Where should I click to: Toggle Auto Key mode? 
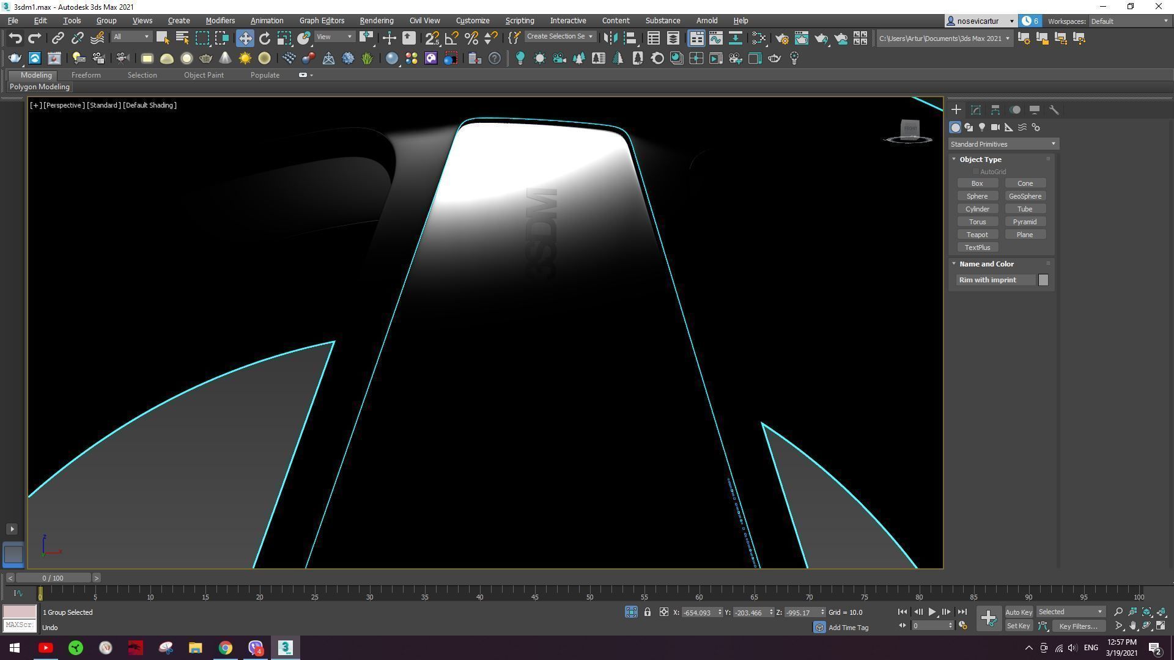click(x=1019, y=612)
